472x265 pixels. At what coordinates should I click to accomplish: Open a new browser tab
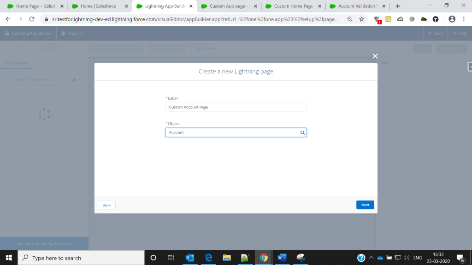pos(398,6)
